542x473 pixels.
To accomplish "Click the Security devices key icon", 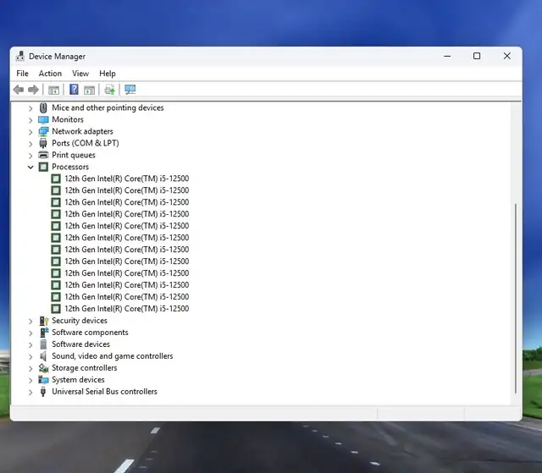I will point(43,321).
